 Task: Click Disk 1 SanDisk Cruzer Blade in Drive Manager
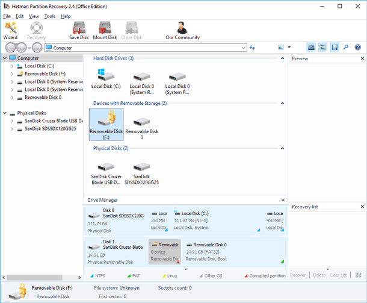coord(115,252)
